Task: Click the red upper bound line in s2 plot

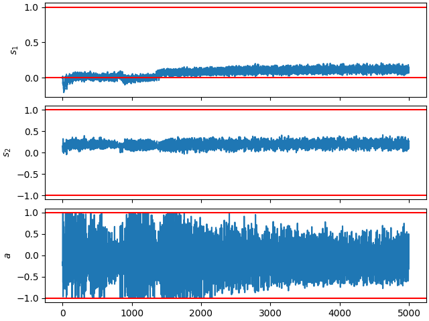Action: pyautogui.click(x=235, y=110)
